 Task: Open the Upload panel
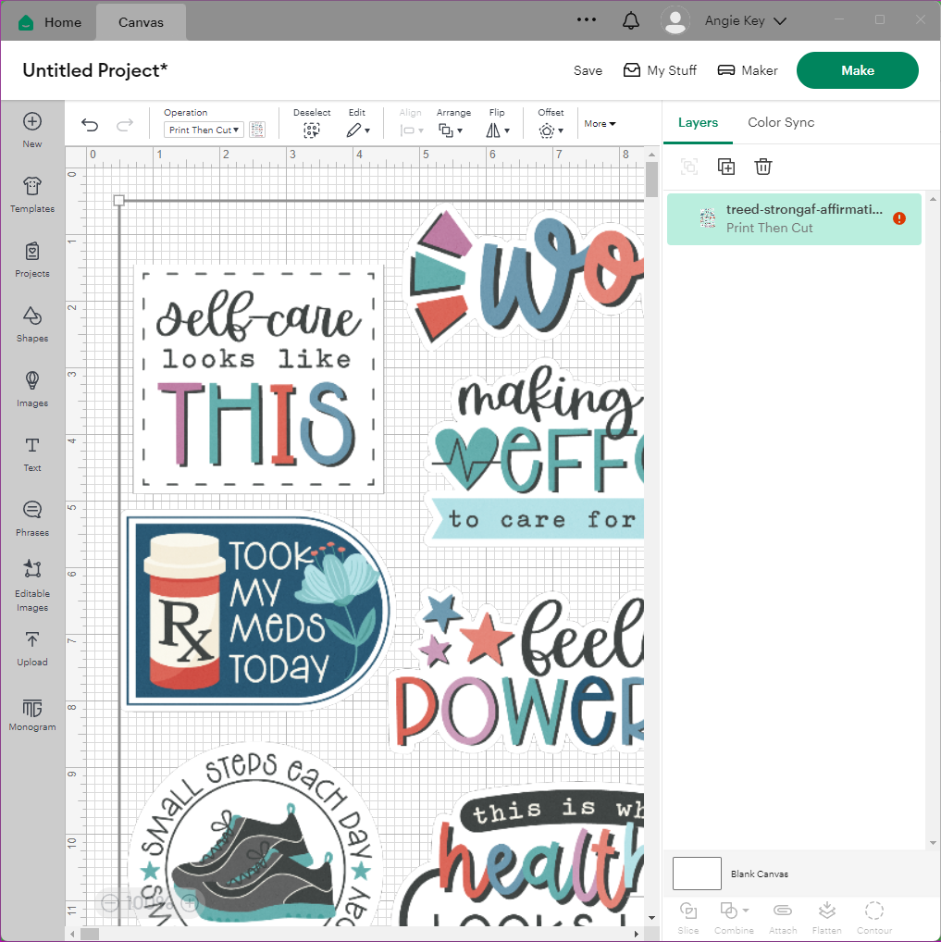coord(32,648)
